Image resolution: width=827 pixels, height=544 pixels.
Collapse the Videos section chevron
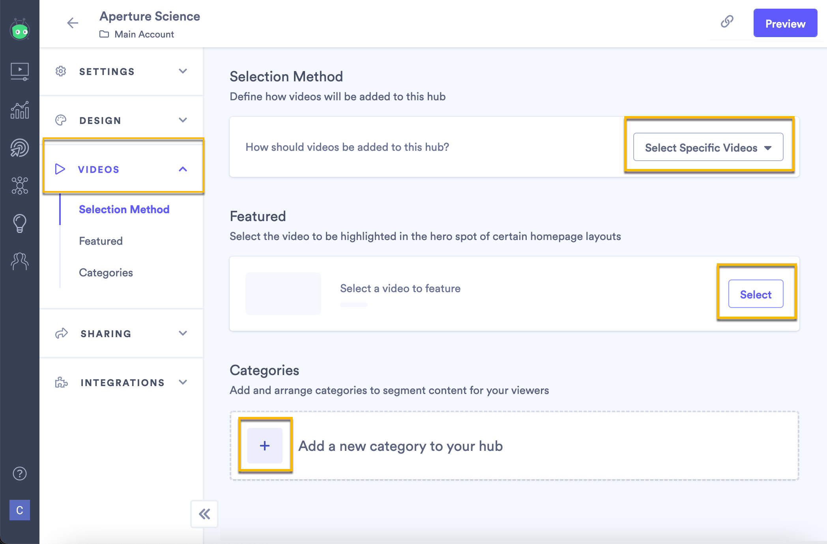click(x=183, y=169)
